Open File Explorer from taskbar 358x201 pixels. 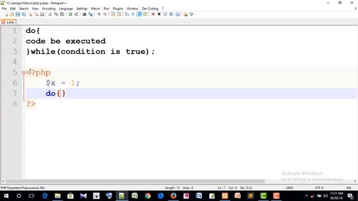point(58,196)
